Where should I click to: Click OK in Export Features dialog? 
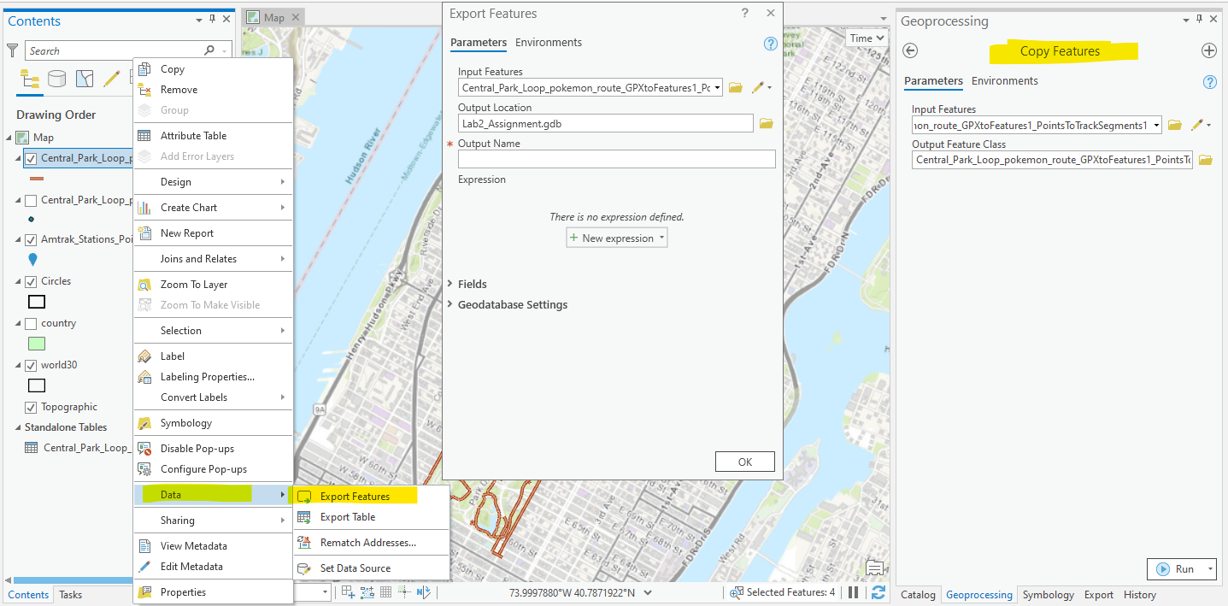[x=744, y=462]
